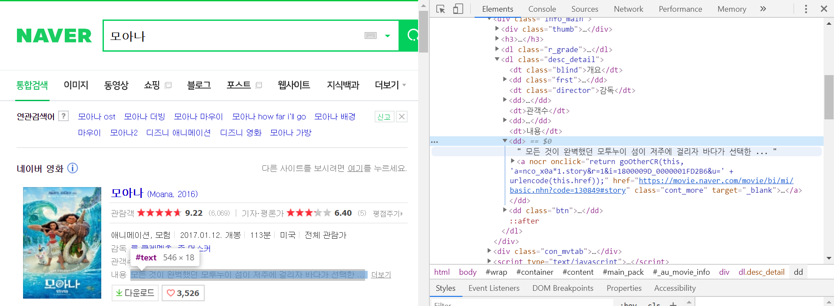Click the #_au_movie_info breadcrumb

(681, 272)
